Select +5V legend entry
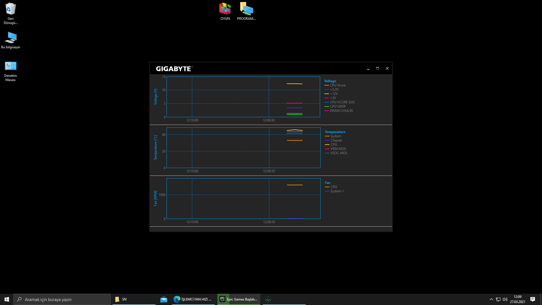The height and width of the screenshot is (305, 542). point(330,98)
